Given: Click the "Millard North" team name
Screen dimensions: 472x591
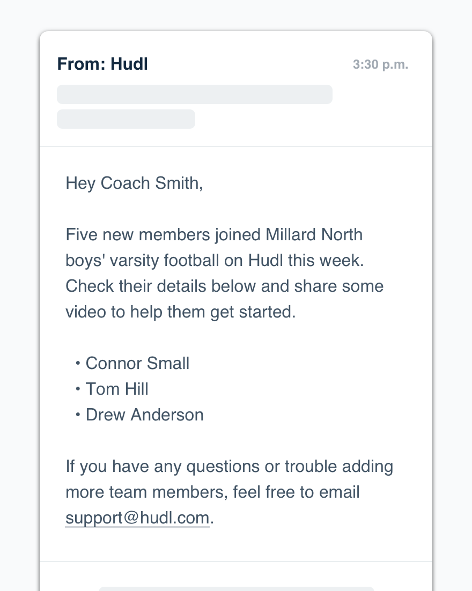Looking at the screenshot, I should coord(314,235).
